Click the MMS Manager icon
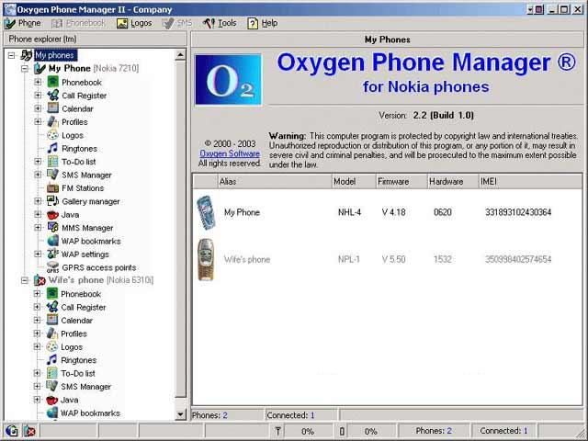The height and width of the screenshot is (441, 588). [53, 228]
